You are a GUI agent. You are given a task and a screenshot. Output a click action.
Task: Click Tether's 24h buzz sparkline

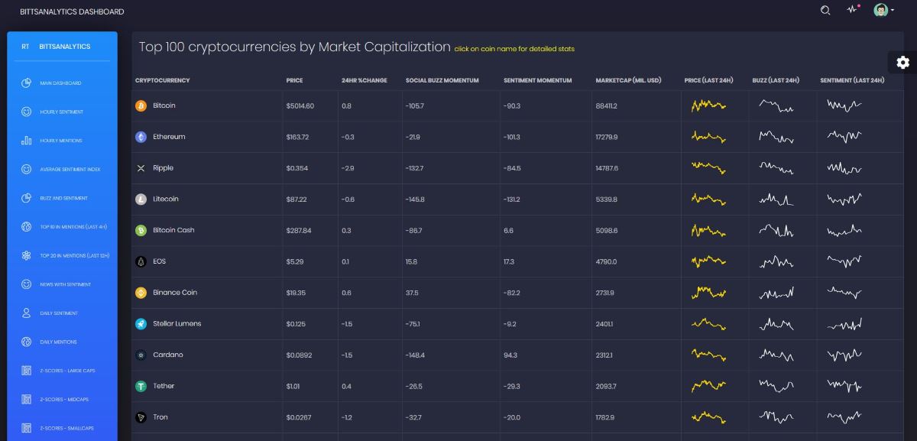[776, 386]
